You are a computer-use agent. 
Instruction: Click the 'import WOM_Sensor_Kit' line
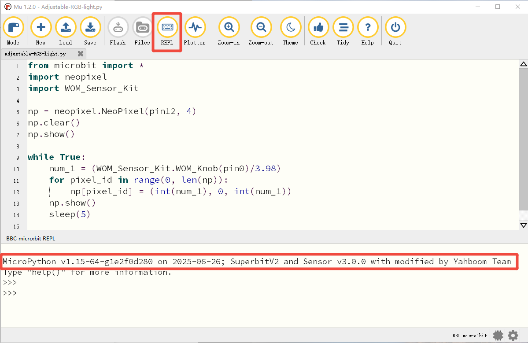[83, 89]
